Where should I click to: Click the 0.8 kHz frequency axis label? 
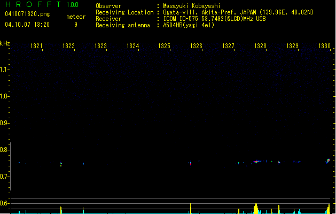click(x=4, y=150)
